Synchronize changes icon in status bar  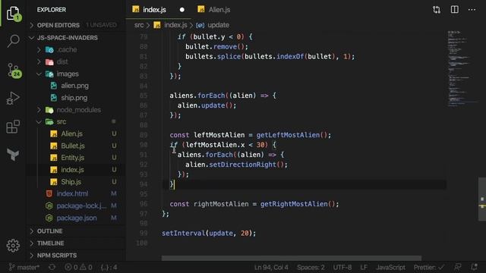point(52,267)
